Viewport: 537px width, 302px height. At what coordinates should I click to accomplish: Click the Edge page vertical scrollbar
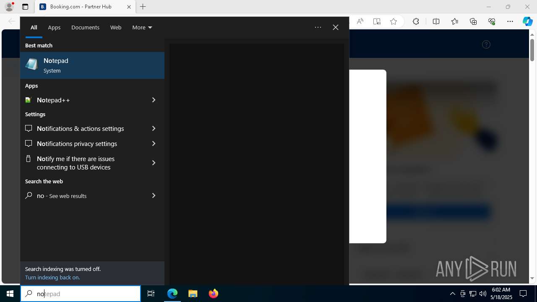pos(532,50)
